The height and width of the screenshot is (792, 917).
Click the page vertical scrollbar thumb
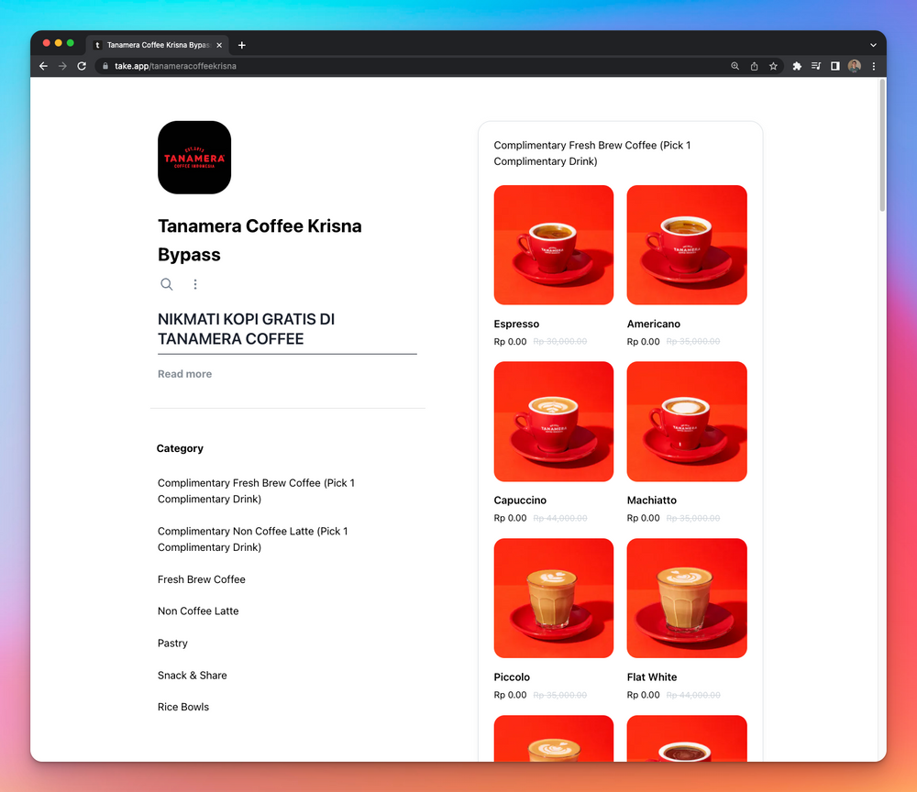pos(882,146)
